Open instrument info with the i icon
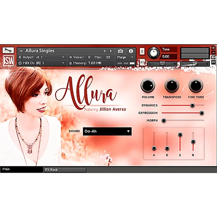The image size is (217, 217). [131, 51]
